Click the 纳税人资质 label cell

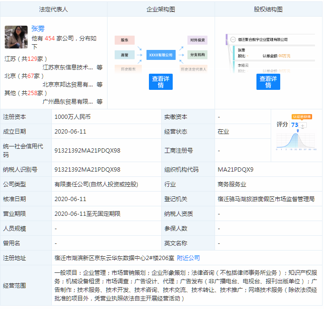(x=188, y=213)
